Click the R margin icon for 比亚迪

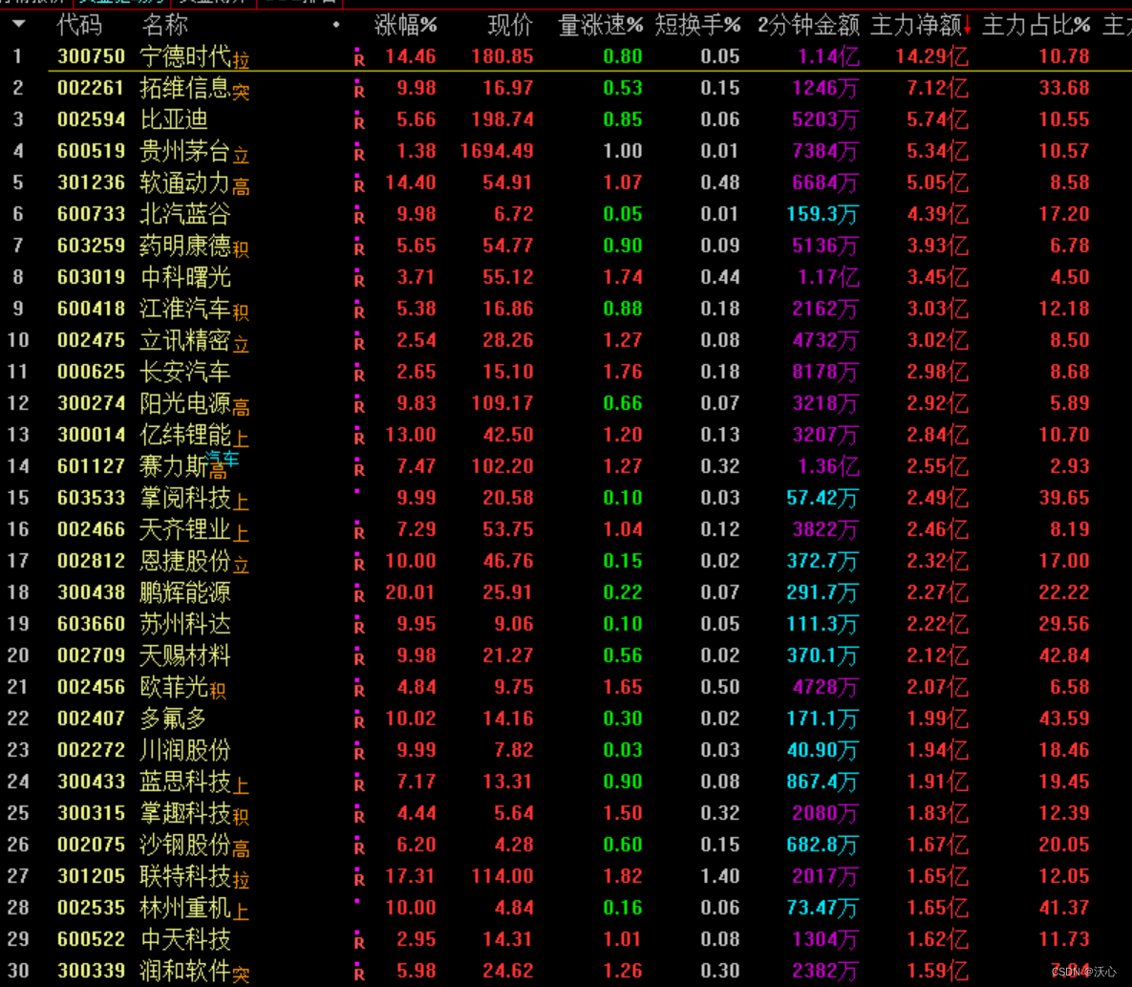click(359, 121)
